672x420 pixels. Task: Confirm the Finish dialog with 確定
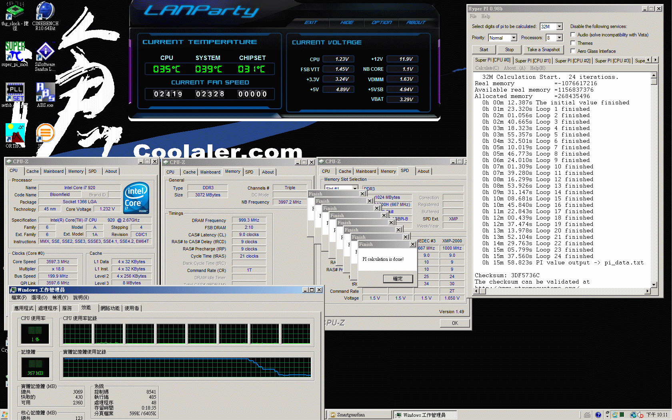(398, 279)
